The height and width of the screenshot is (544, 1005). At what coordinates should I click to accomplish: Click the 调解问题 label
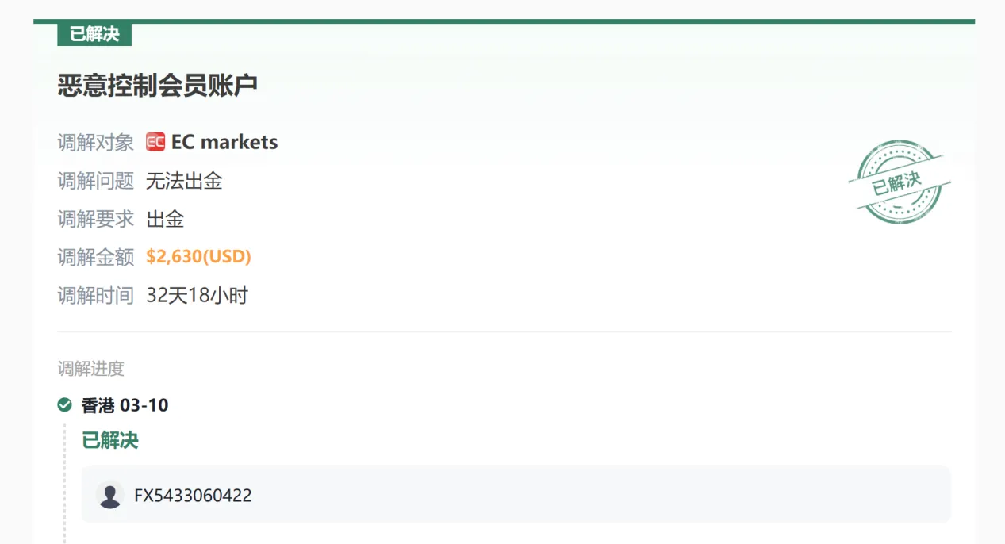click(x=96, y=181)
